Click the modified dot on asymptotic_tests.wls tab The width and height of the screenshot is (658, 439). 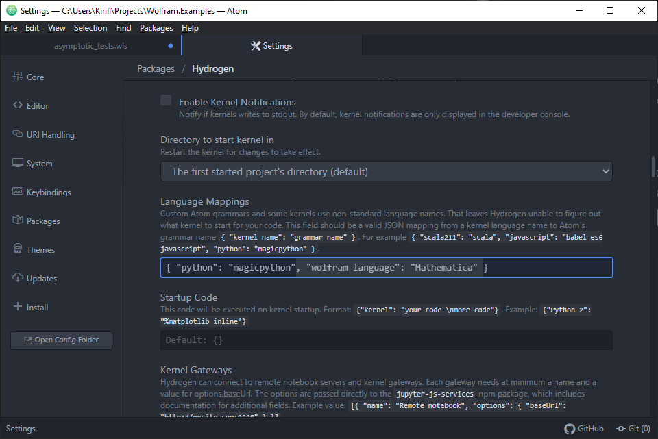point(171,46)
